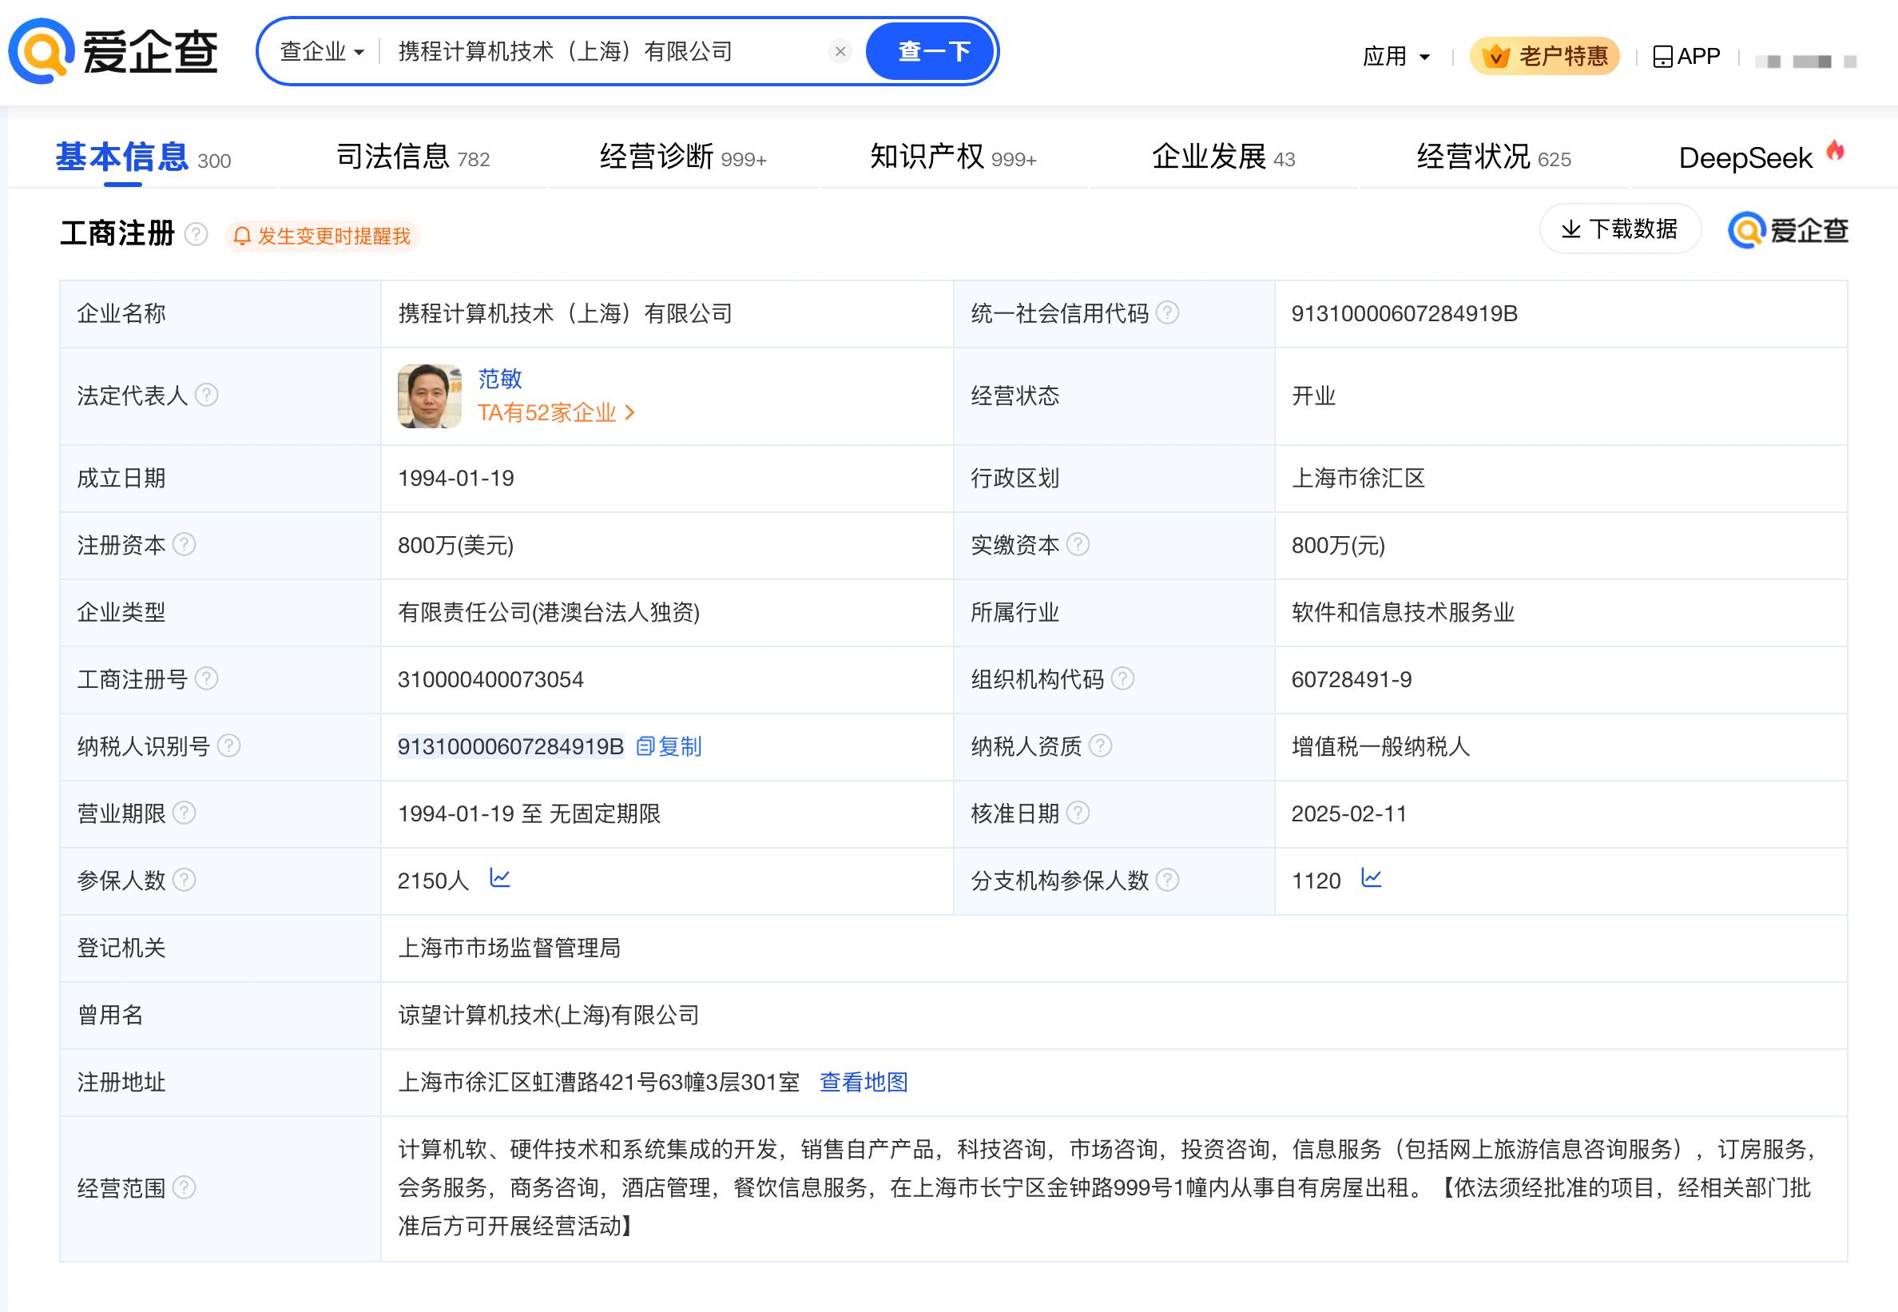
Task: Click help icon next to 核准日期
Action: pyautogui.click(x=1078, y=813)
